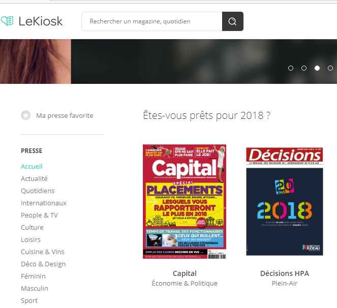The image size is (337, 308).
Task: Open the Internationaux category
Action: coord(44,203)
